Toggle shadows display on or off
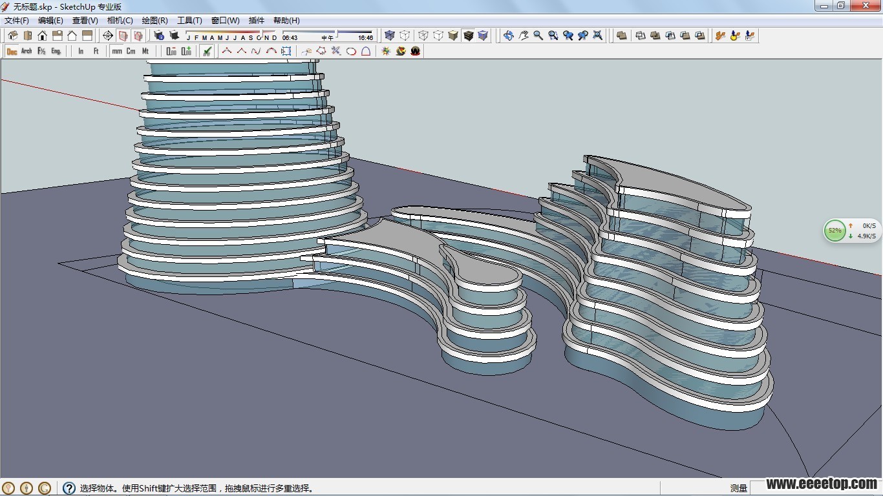The width and height of the screenshot is (883, 496). point(174,36)
